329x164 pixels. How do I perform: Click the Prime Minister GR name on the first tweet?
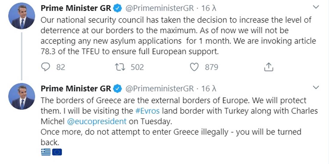pyautogui.click(x=76, y=9)
